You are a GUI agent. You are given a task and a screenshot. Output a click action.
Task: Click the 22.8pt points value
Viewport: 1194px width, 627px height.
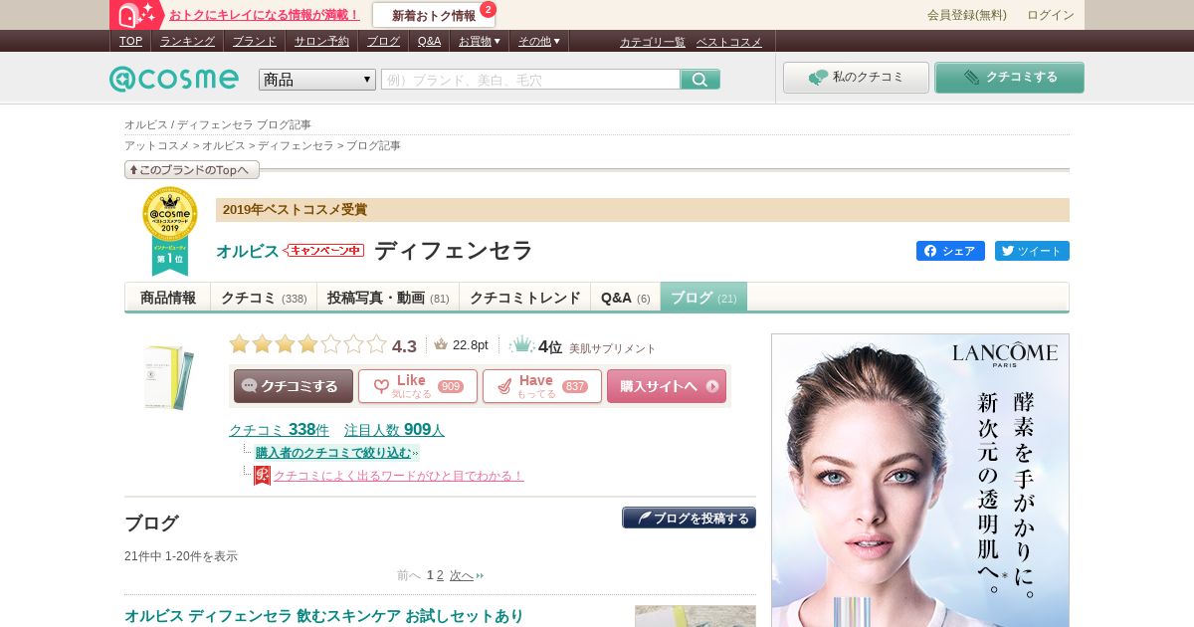(470, 345)
